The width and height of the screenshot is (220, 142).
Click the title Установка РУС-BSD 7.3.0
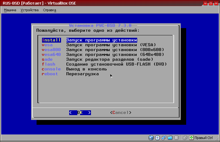100,26
